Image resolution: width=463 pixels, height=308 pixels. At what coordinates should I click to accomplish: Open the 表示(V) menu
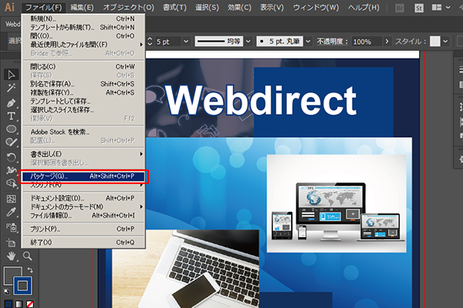pos(272,8)
